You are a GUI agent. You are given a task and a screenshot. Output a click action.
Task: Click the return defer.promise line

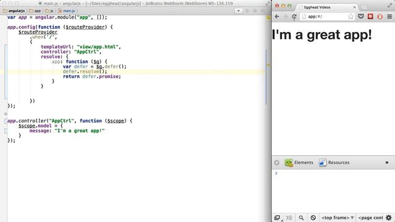tap(92, 76)
